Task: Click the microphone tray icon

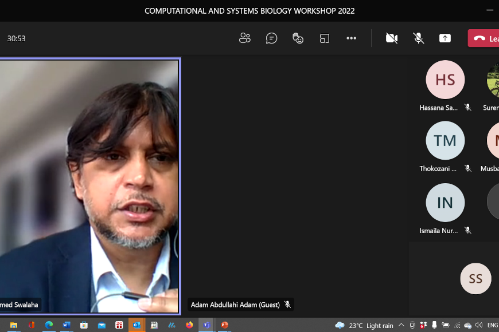Action: pos(434,325)
